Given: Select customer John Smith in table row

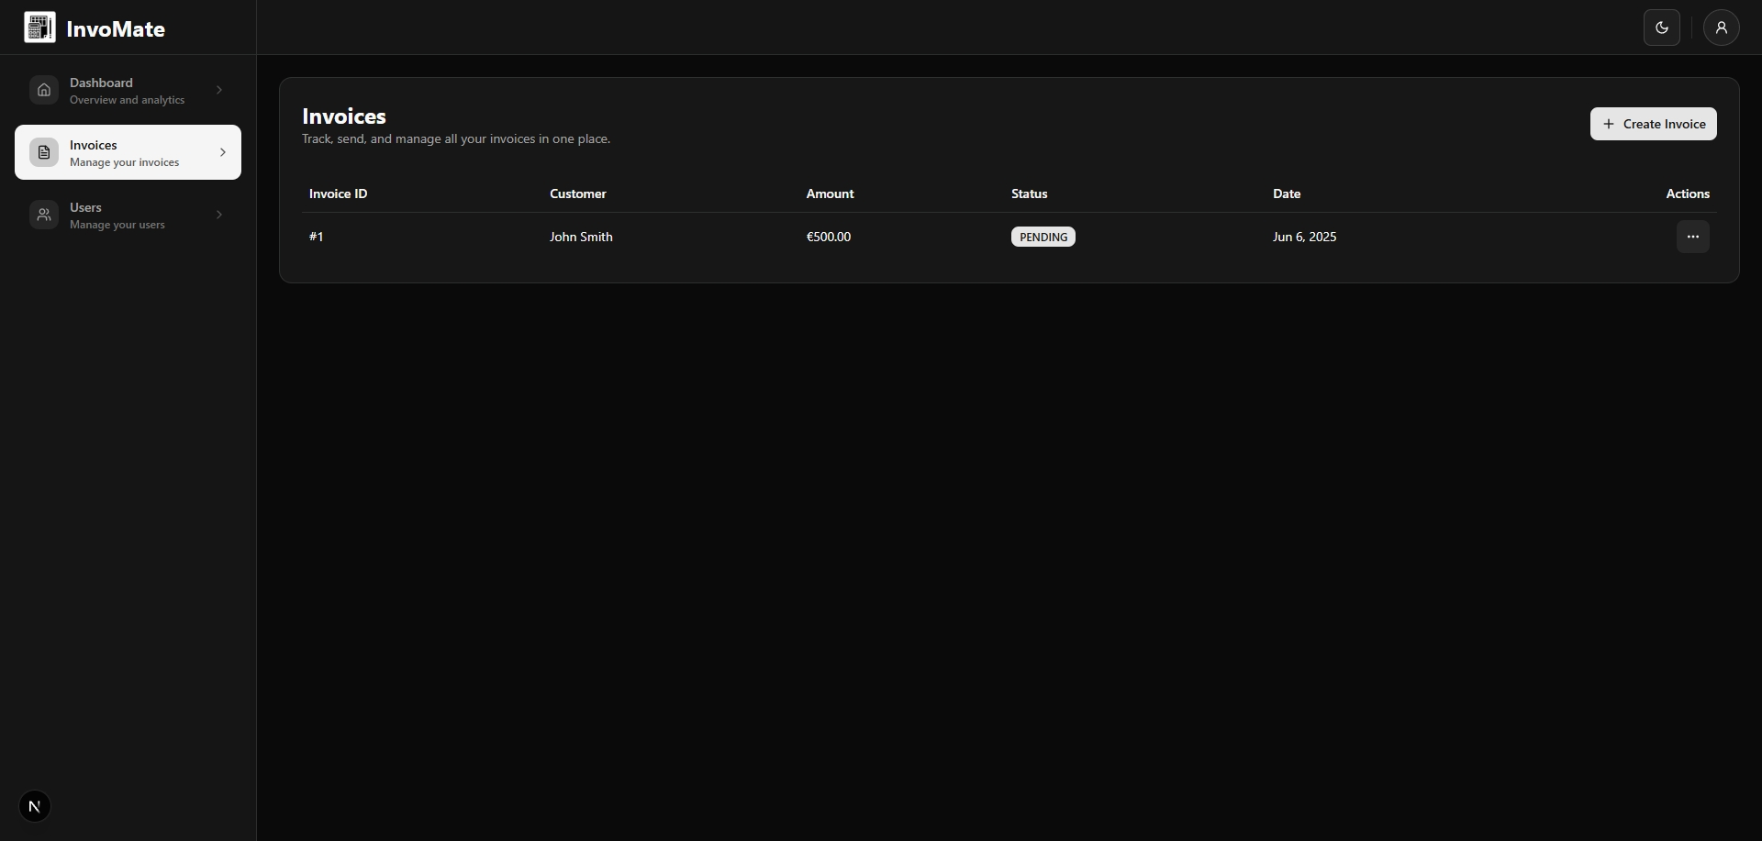Looking at the screenshot, I should [x=581, y=237].
